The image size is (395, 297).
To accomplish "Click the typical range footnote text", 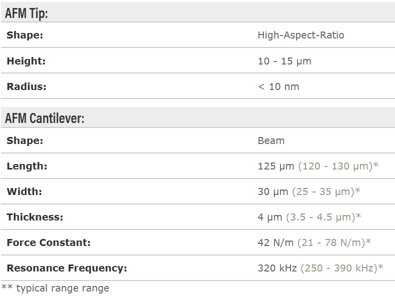I will point(62,288).
